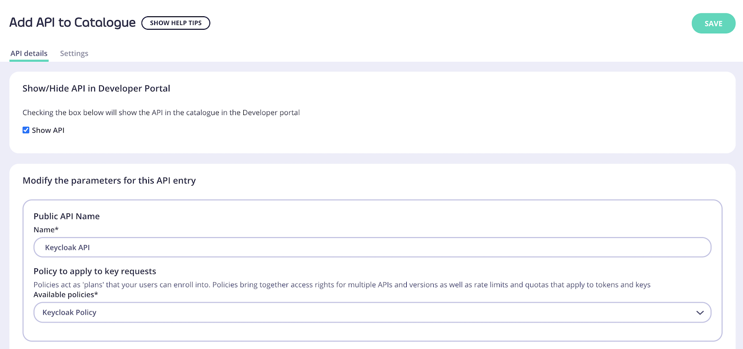Click blank space beside Settings tab

(371, 53)
